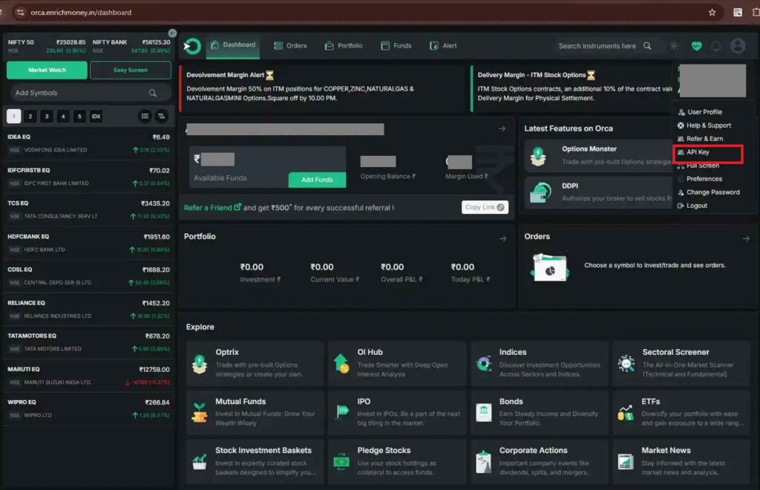This screenshot has width=760, height=490.
Task: Switch to Easy Screen view
Action: [131, 71]
